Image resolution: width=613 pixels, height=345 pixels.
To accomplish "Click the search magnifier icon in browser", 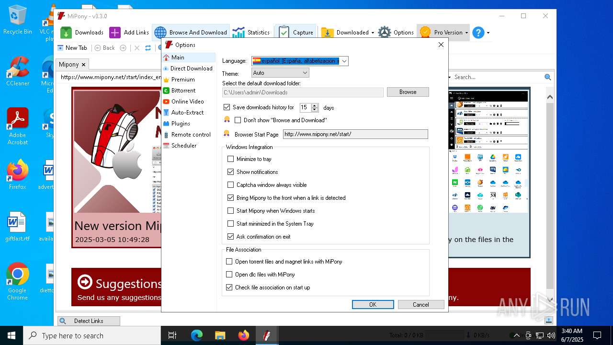I will coord(548,77).
